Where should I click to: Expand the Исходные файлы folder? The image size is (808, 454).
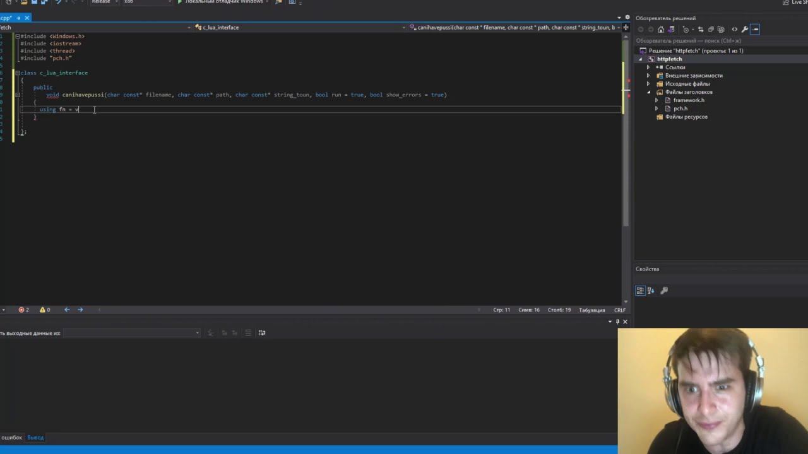coord(648,84)
